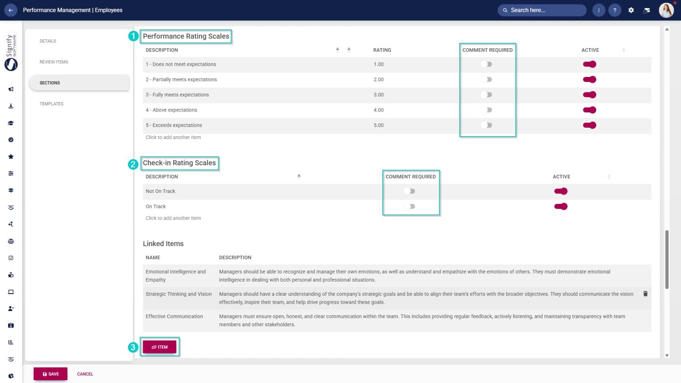Add another item under Check-in Rating Scales

173,218
